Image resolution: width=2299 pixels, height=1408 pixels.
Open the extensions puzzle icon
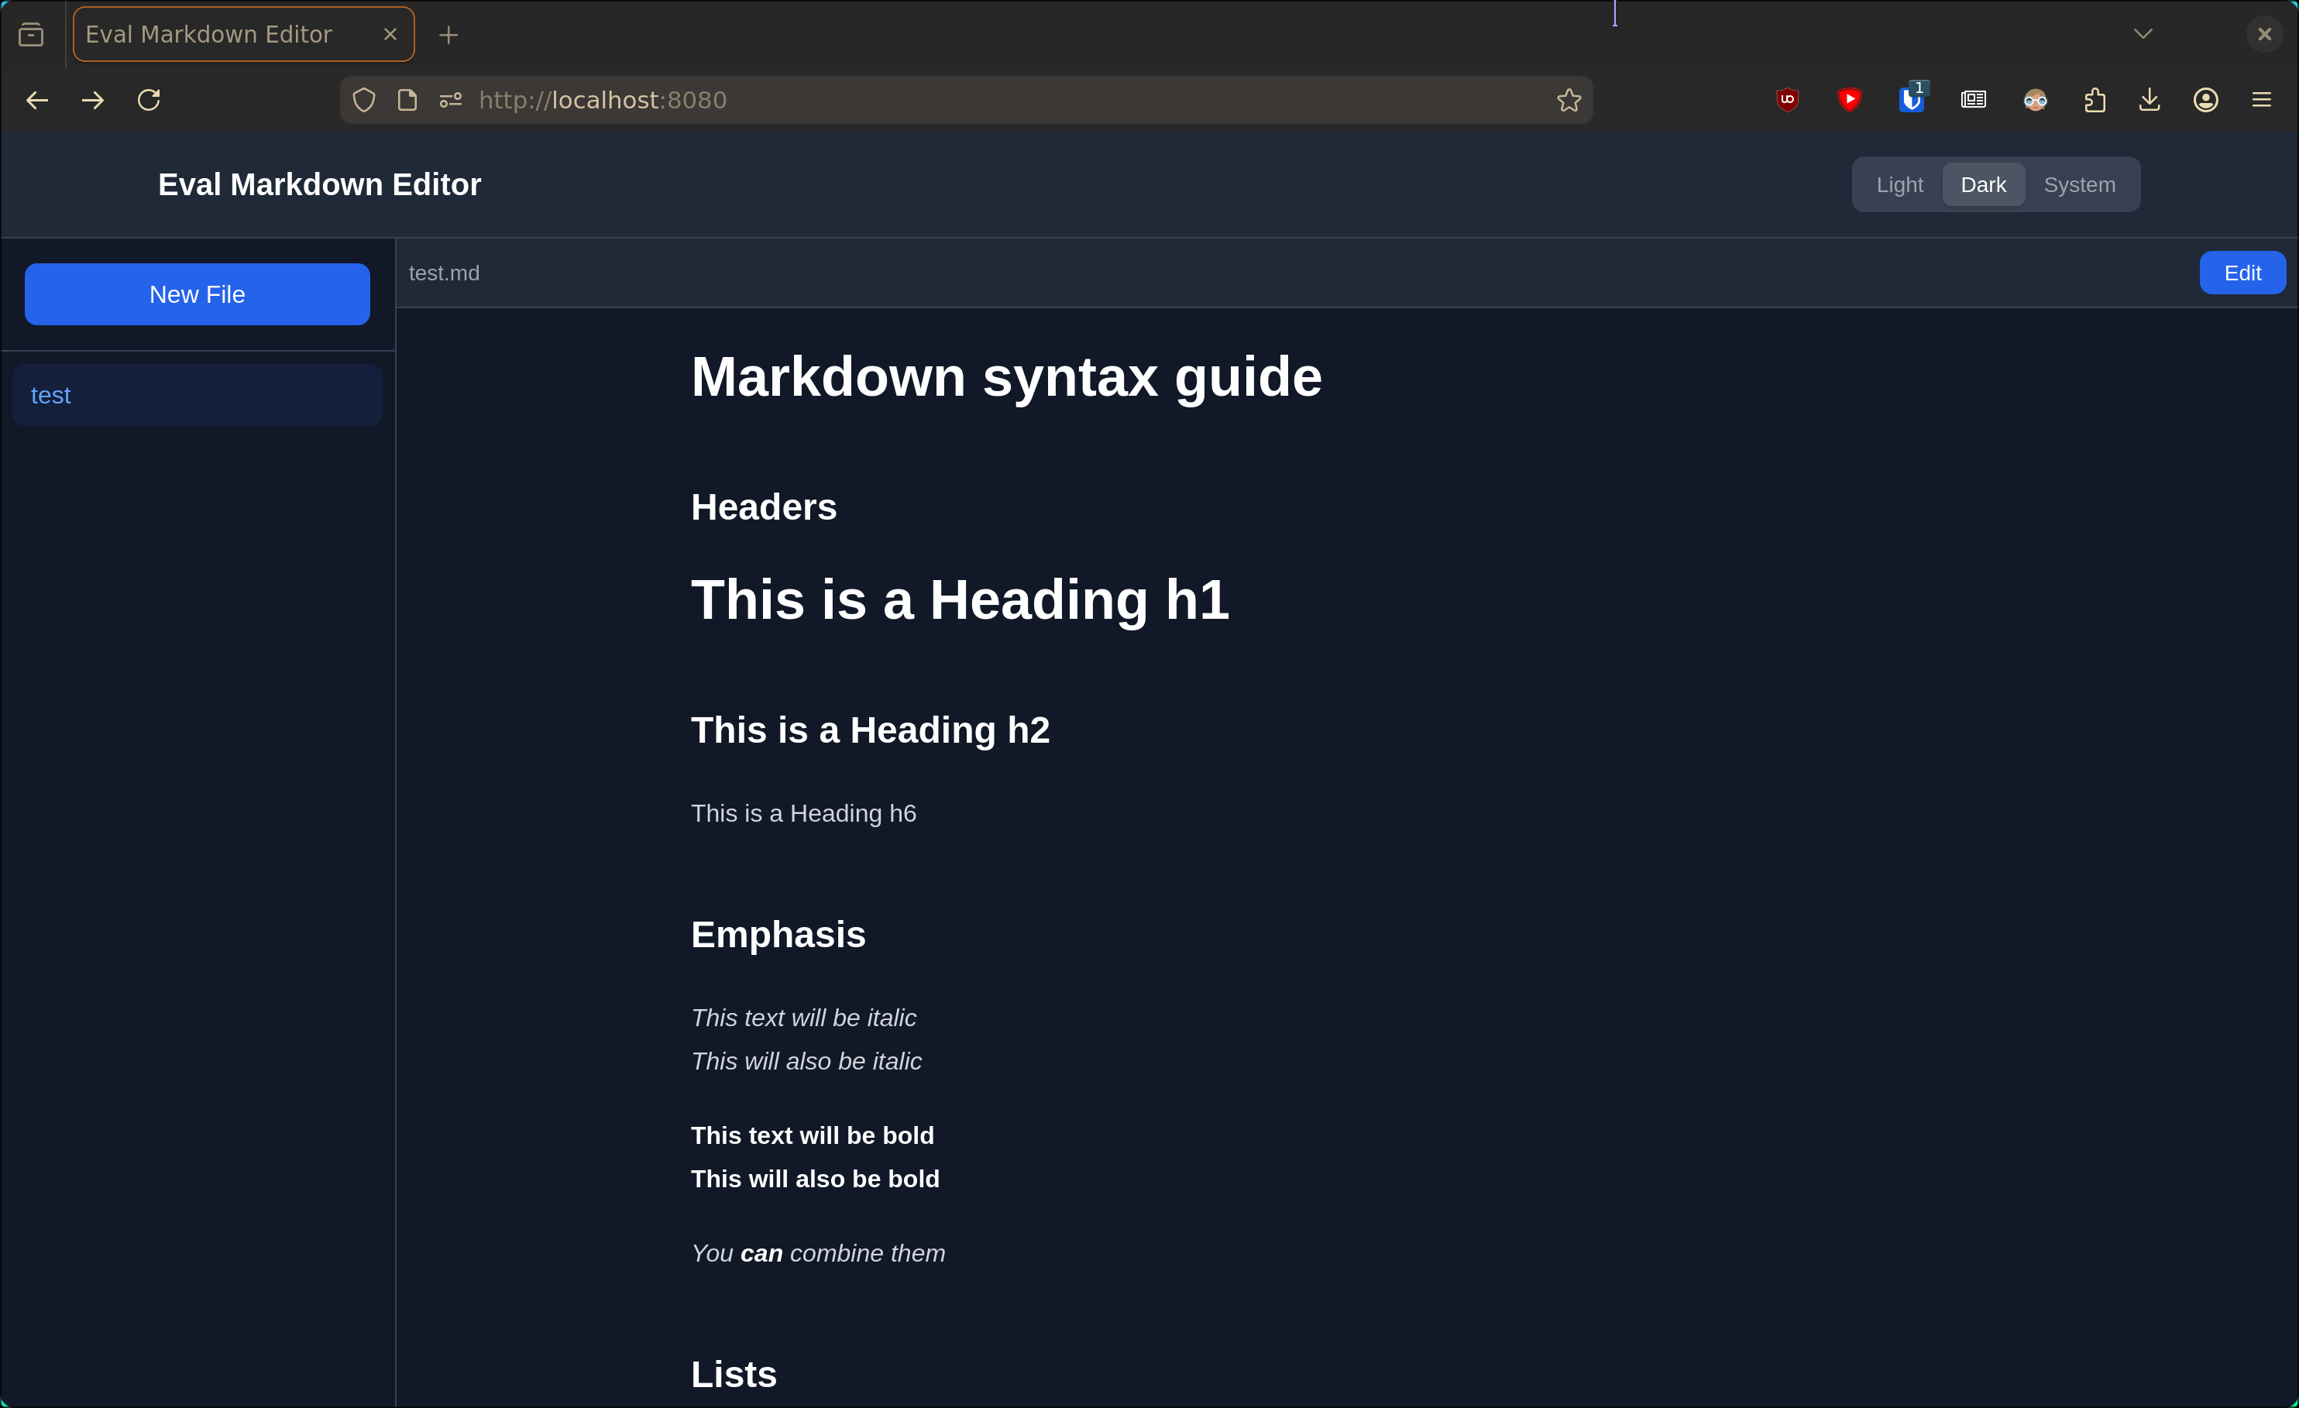[2094, 100]
